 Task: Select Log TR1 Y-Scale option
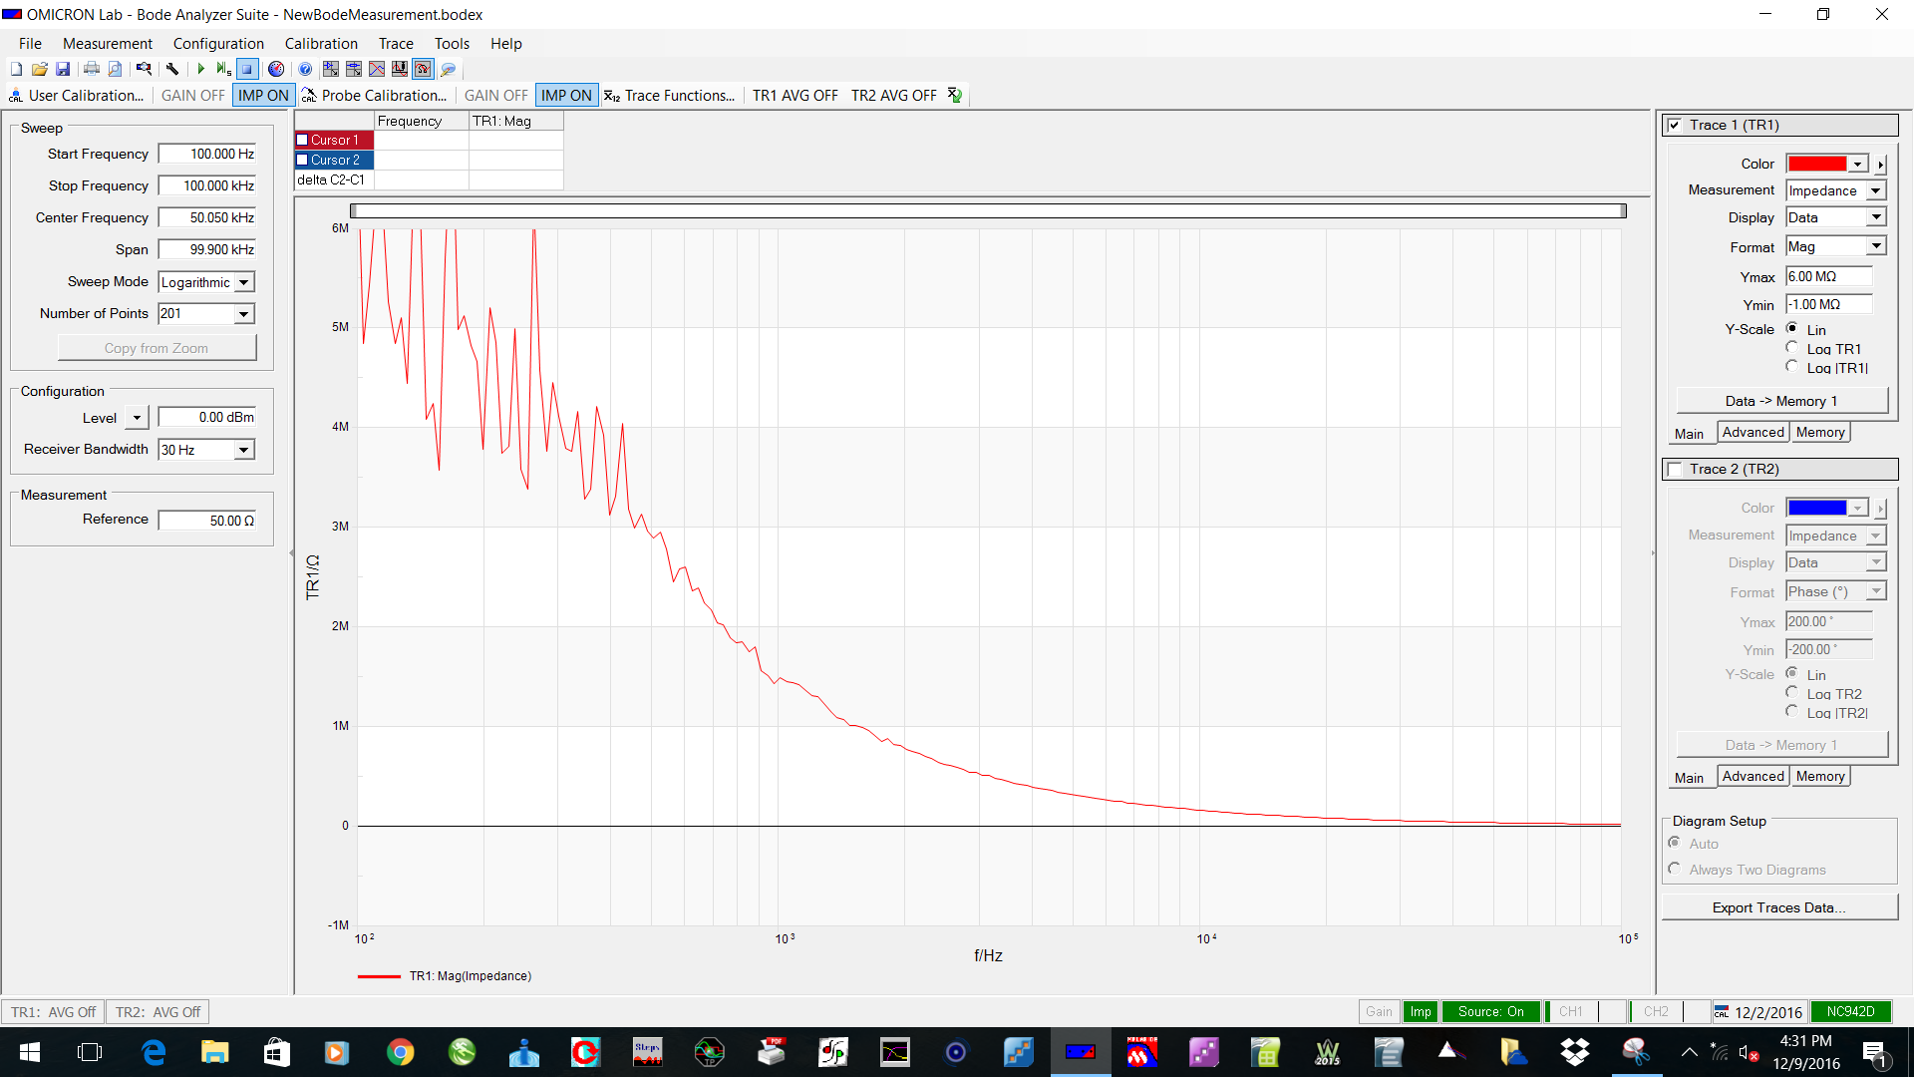1791,347
